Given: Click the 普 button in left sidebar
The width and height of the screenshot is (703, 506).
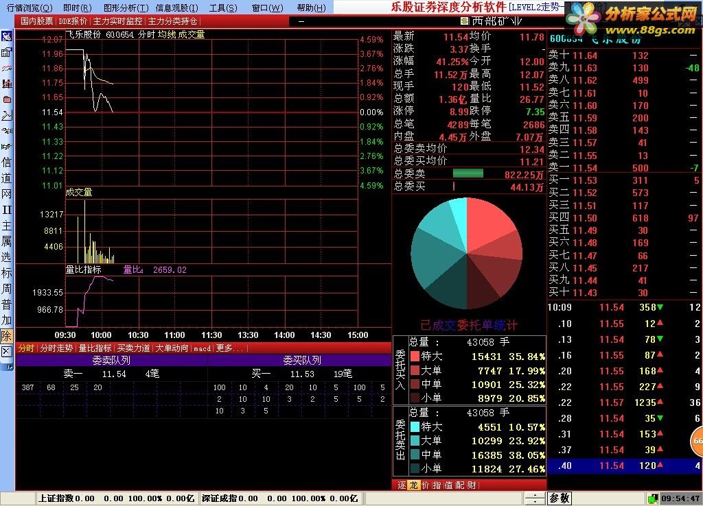Looking at the screenshot, I should tap(6, 304).
